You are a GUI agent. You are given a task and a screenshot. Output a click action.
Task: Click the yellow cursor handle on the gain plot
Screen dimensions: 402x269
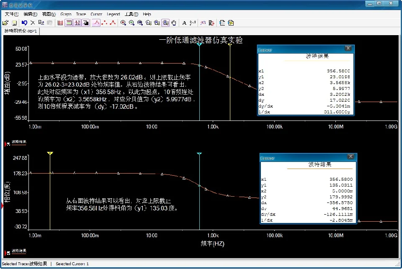click(230, 45)
